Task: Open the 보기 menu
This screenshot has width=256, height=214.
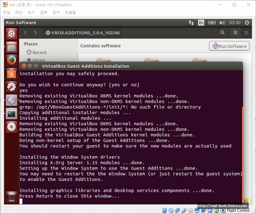Action: [31, 12]
